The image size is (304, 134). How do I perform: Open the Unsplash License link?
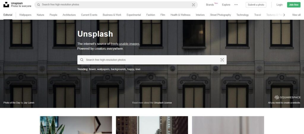[163, 103]
